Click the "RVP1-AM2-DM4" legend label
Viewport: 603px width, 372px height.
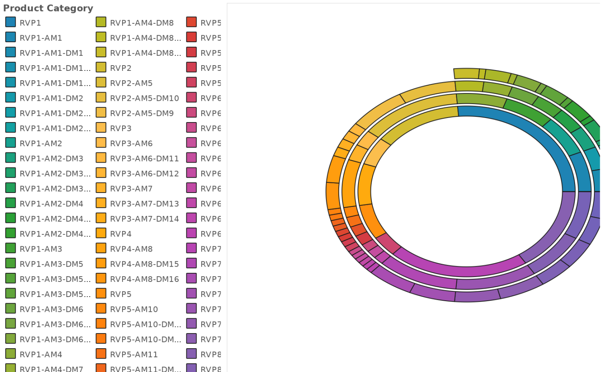point(51,204)
